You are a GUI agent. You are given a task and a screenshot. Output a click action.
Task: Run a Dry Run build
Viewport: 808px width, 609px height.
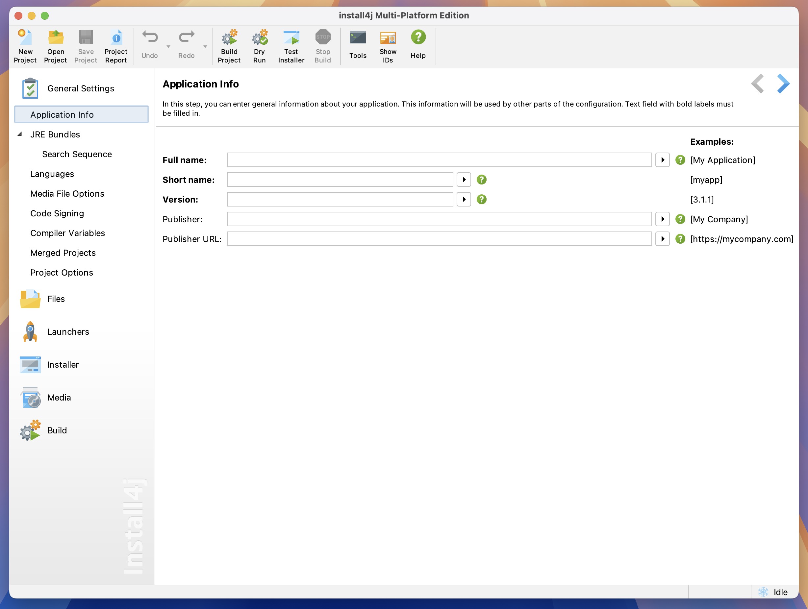point(259,46)
